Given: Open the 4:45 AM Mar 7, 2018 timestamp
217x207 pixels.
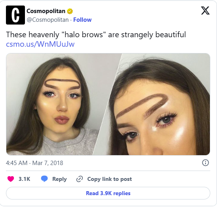Looking at the screenshot, I should pos(34,163).
